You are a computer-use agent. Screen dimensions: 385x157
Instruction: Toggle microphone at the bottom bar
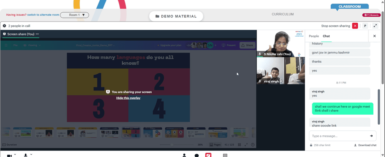[25, 155]
